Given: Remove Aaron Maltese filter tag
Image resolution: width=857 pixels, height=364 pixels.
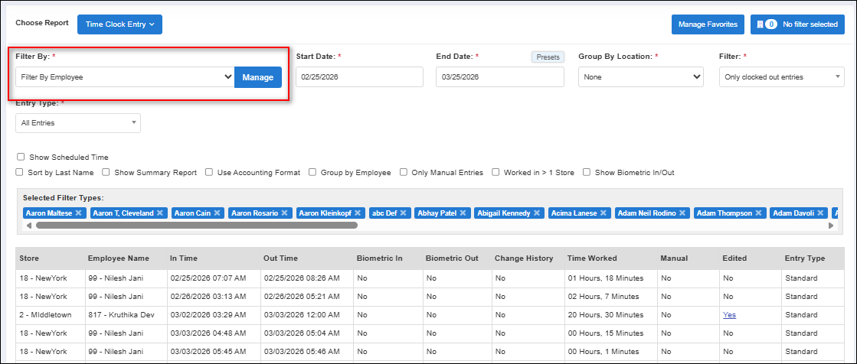Looking at the screenshot, I should [x=78, y=213].
